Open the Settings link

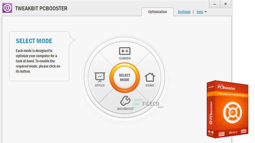(184, 12)
